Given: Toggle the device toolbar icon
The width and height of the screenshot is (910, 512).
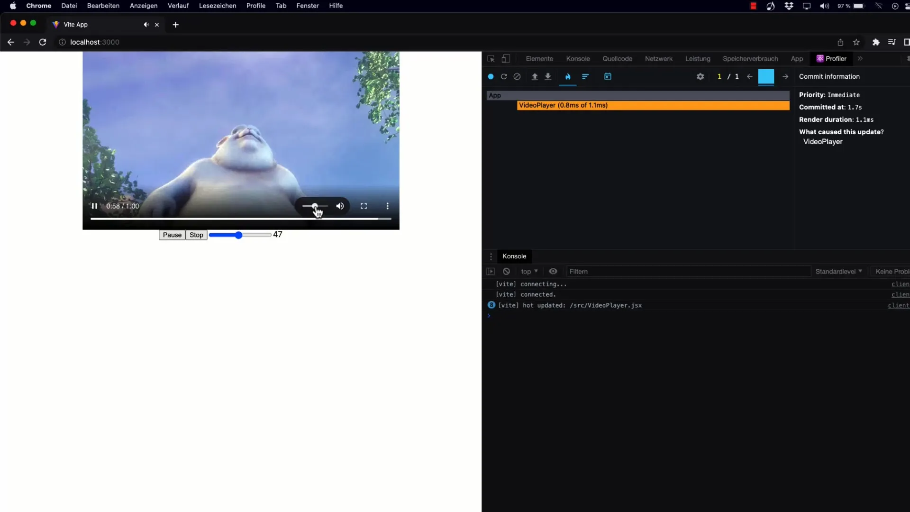Looking at the screenshot, I should click(506, 59).
